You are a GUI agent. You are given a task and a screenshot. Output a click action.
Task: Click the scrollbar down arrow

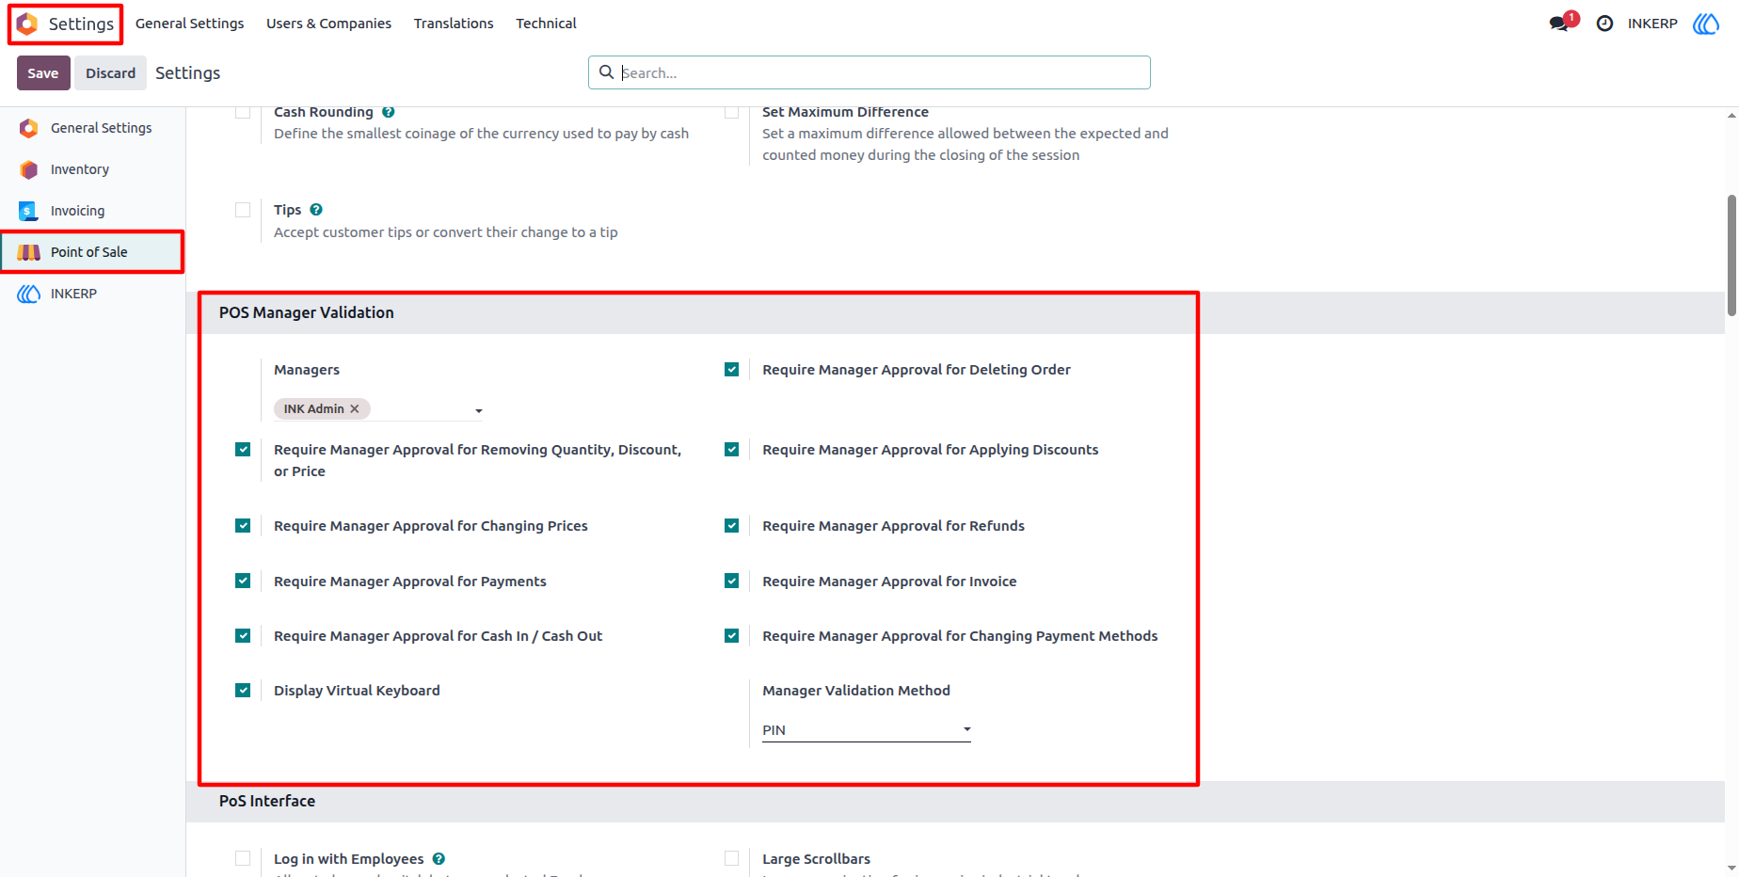coord(1731,869)
